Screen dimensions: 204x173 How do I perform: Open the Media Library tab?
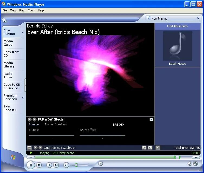(x=13, y=64)
